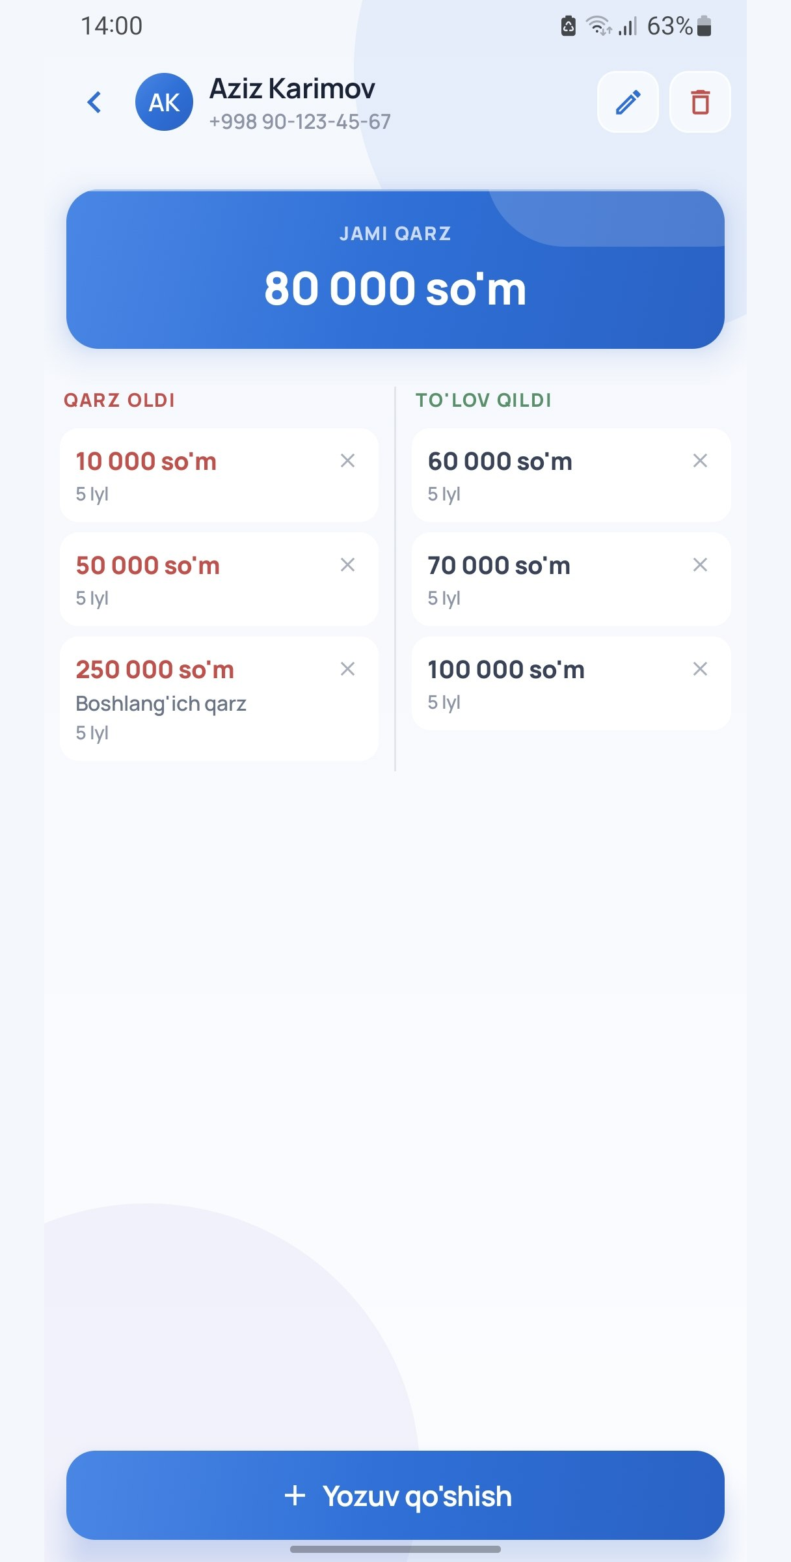Go back using the left chevron arrow
This screenshot has height=1562, width=791.
pos(94,102)
